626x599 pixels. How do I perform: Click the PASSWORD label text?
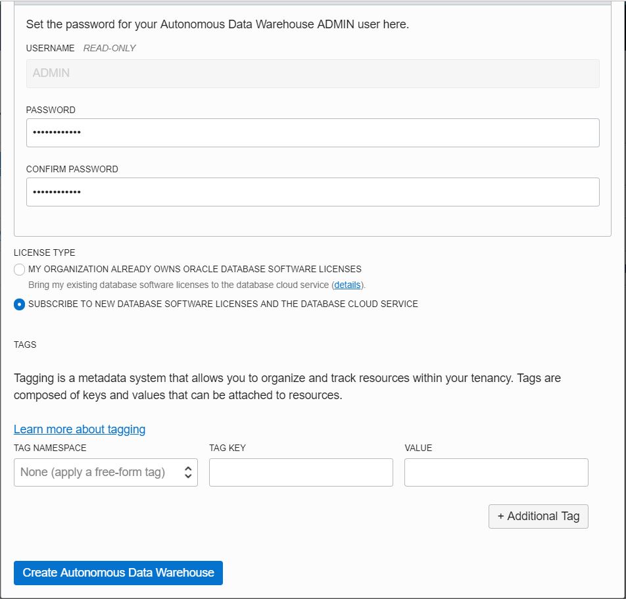51,110
